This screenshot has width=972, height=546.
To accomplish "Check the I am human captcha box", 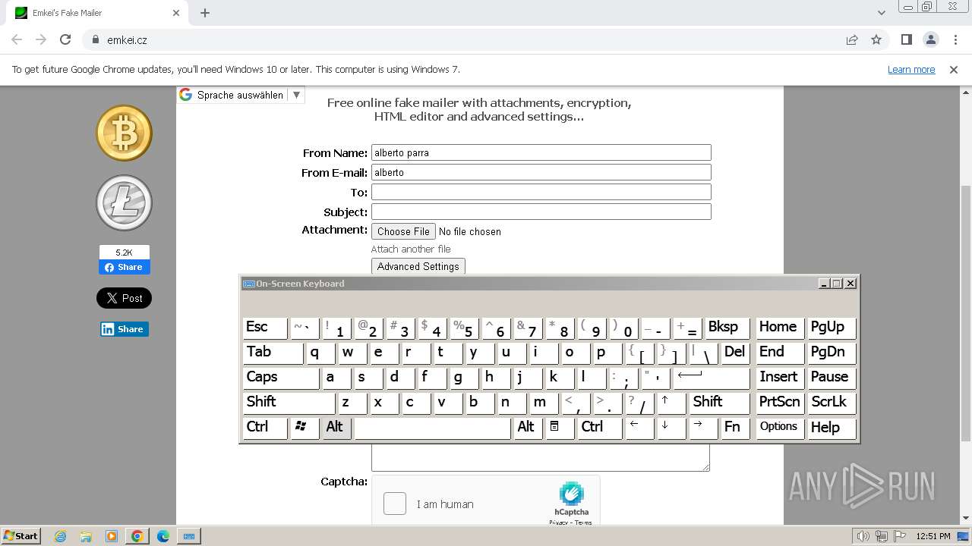I will coord(395,504).
